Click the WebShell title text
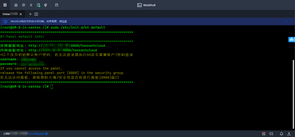 (149, 5)
